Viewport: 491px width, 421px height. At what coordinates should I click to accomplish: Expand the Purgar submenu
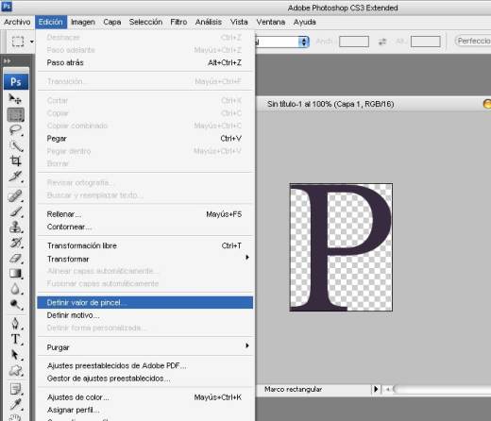pyautogui.click(x=144, y=347)
